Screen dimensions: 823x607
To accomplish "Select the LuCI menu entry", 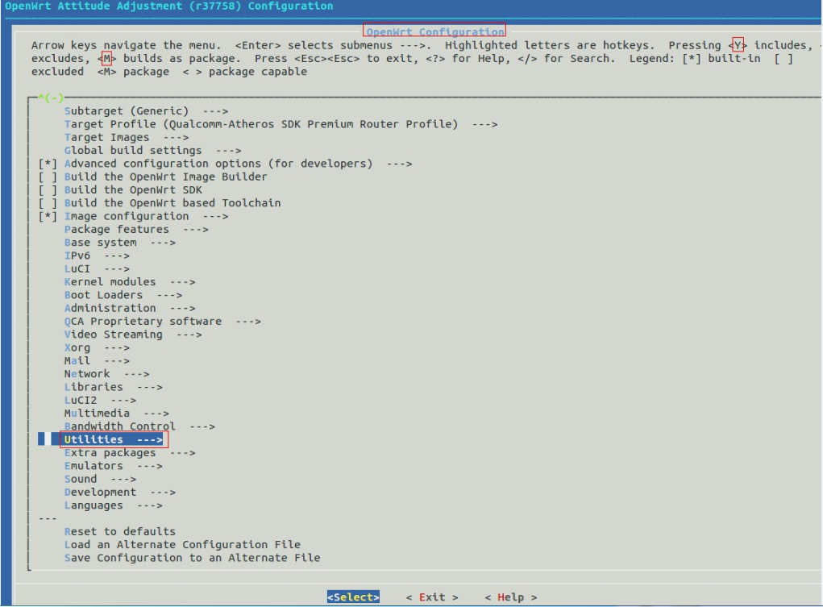I will pyautogui.click(x=79, y=268).
